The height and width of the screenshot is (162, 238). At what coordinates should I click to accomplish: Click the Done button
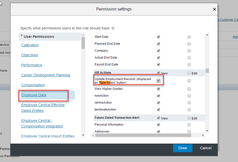pos(183,148)
